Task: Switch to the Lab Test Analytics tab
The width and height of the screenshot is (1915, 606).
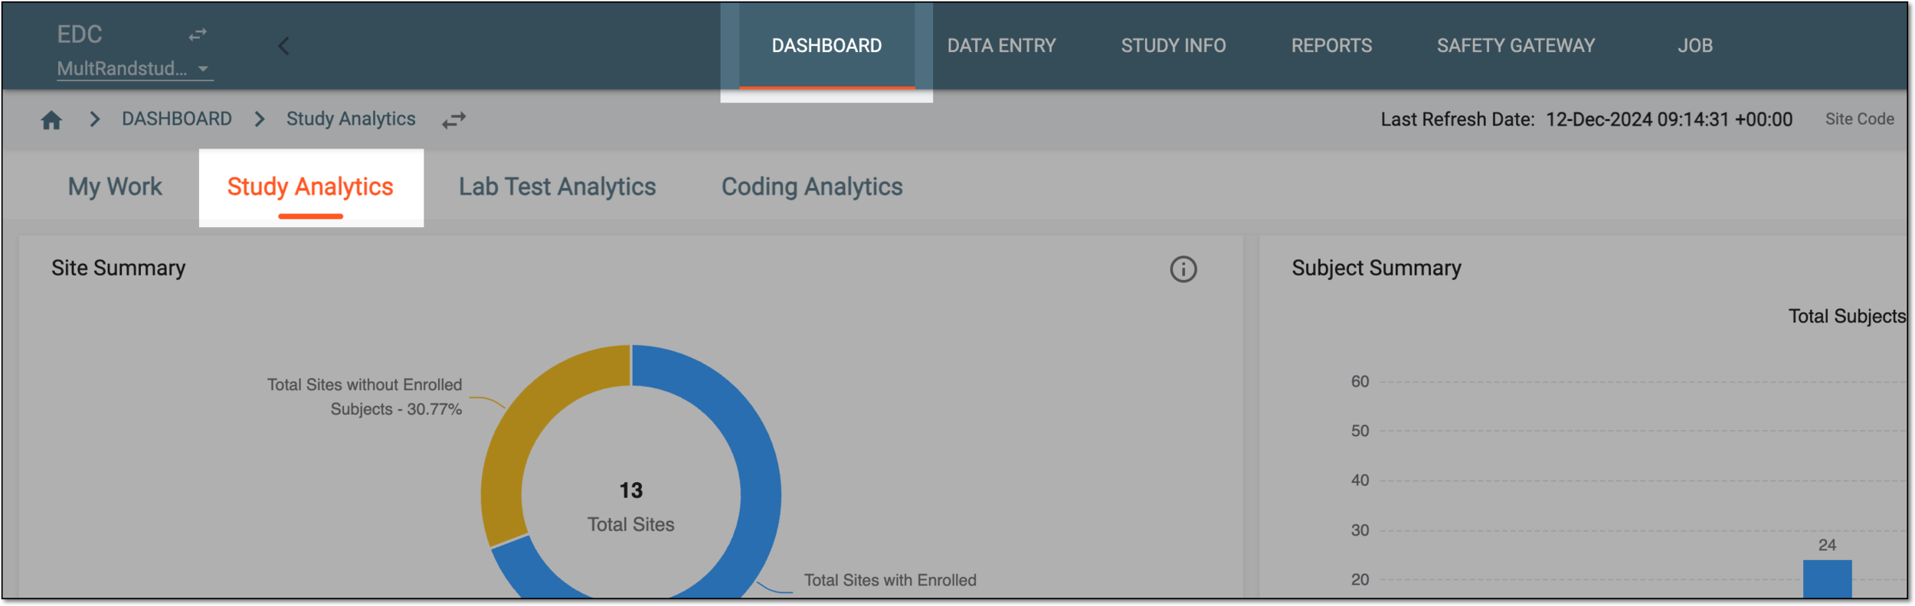Action: coord(557,187)
